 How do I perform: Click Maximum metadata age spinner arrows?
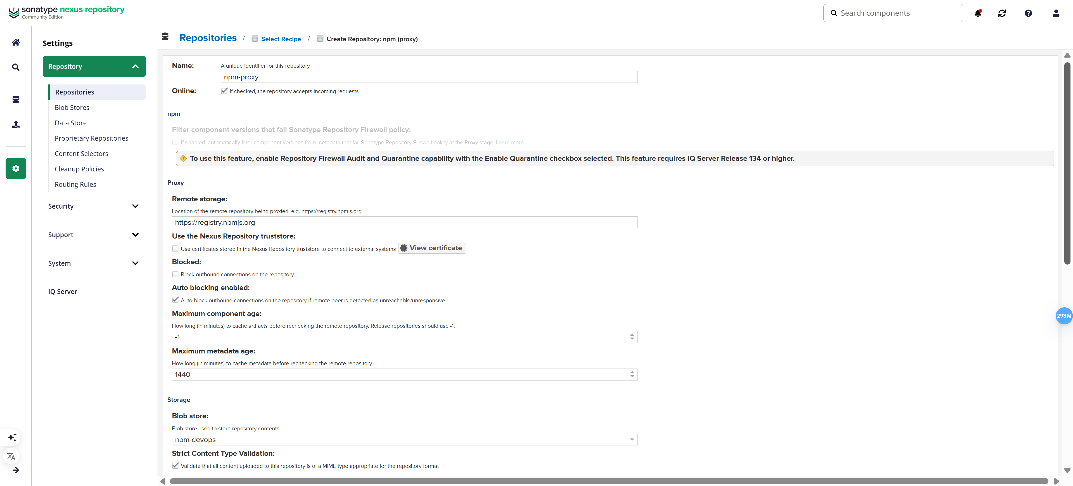point(632,374)
